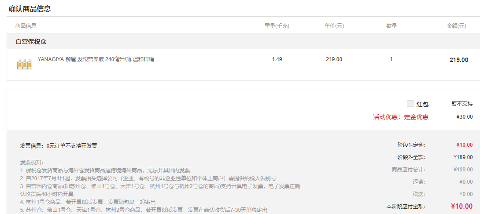This screenshot has width=480, height=214.
Task: Click the 阶段2-全款 label
Action: [411, 157]
